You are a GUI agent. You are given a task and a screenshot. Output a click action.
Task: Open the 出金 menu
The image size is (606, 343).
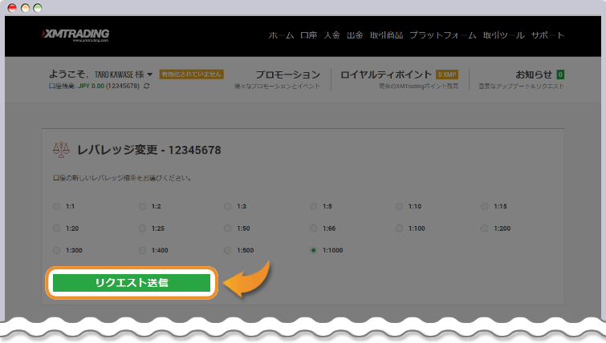(355, 35)
